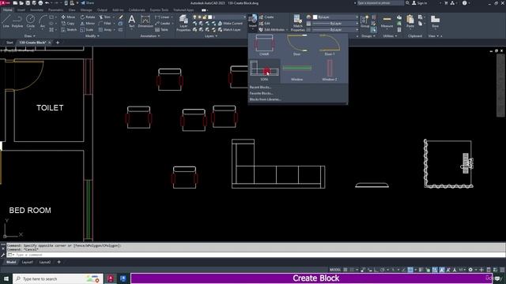The image size is (506, 284).
Task: Select the Dimension tool
Action: click(145, 21)
